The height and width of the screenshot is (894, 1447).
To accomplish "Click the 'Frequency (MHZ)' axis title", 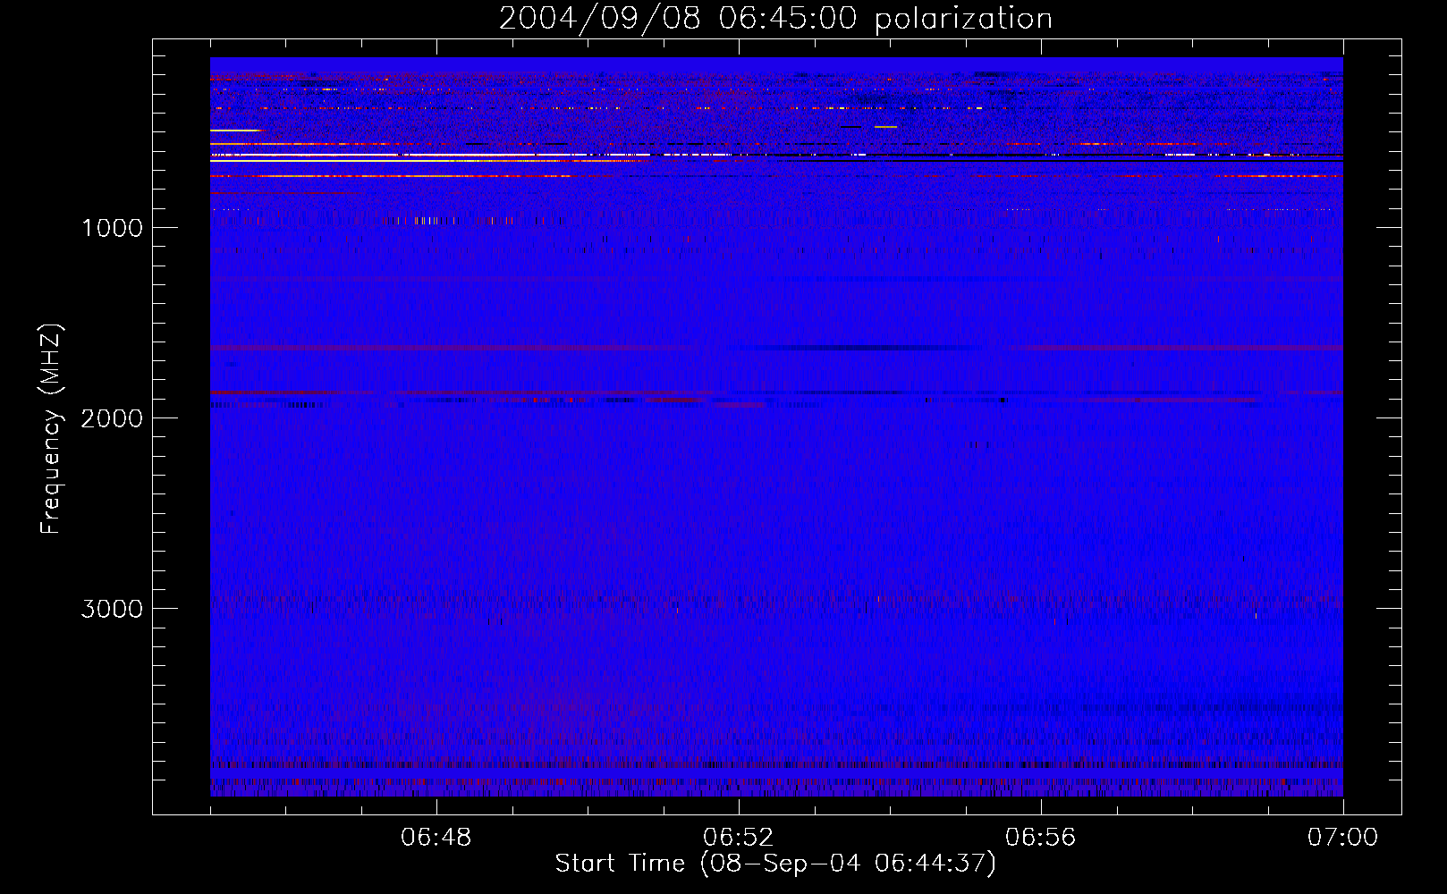I will pyautogui.click(x=51, y=429).
